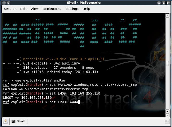The width and height of the screenshot is (172, 127).
Task: Click the 'set LPORT 4444' prompt line
Action: pyautogui.click(x=41, y=102)
